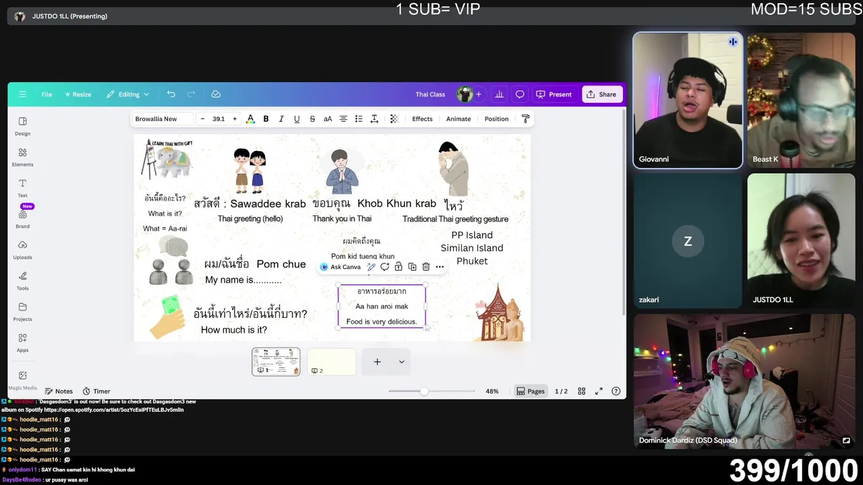The height and width of the screenshot is (485, 863).
Task: Select the Thai Class document title
Action: click(430, 94)
